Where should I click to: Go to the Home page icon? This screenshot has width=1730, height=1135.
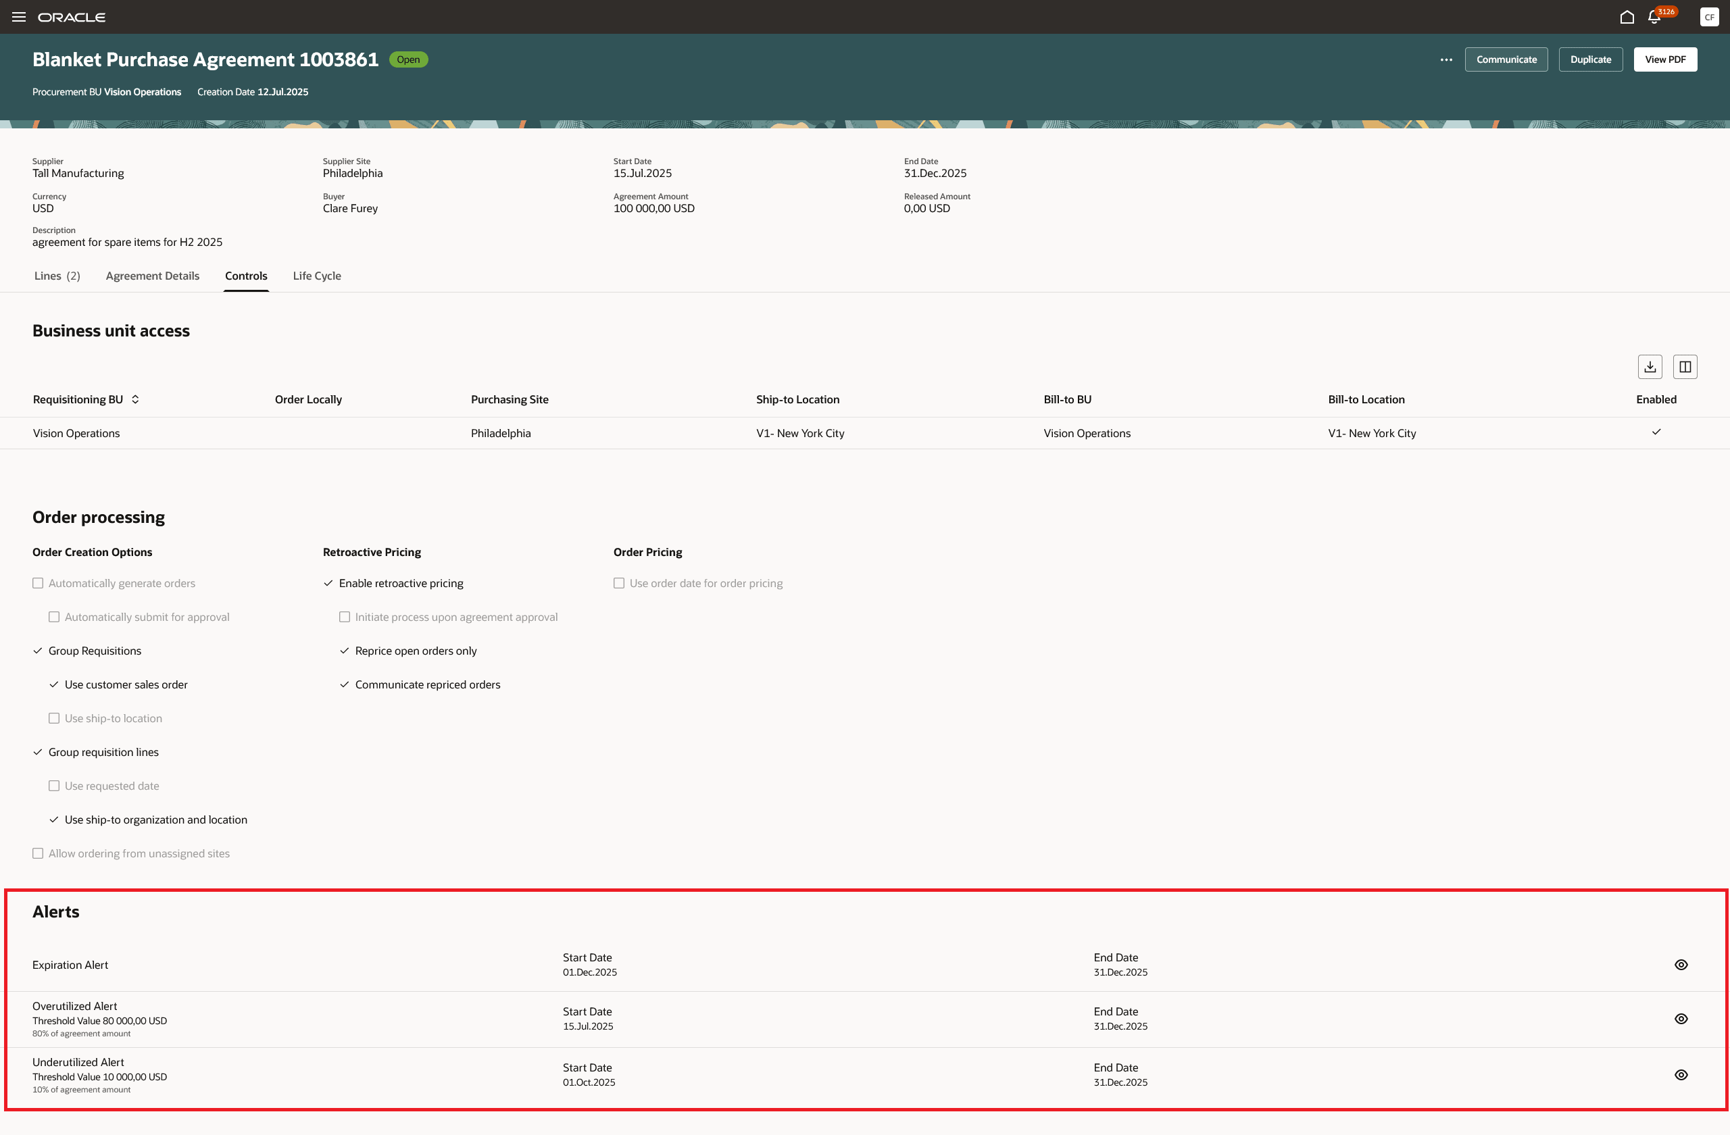[x=1627, y=17]
